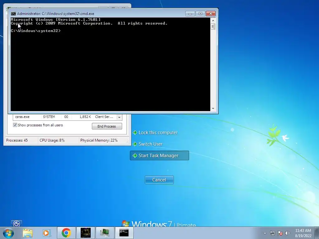
Task: Switch to Google Chrome on the taskbar
Action: (66, 233)
